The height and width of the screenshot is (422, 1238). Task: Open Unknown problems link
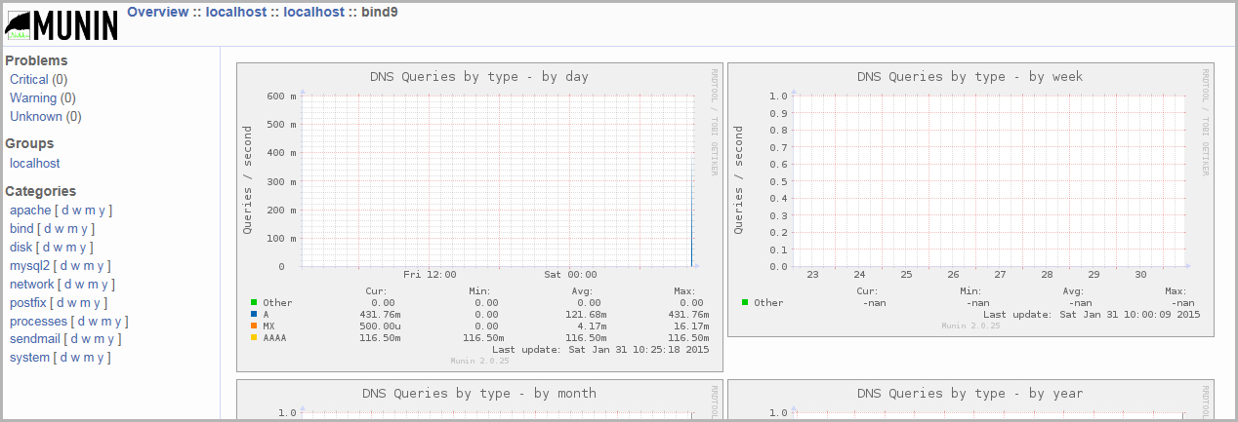click(35, 117)
